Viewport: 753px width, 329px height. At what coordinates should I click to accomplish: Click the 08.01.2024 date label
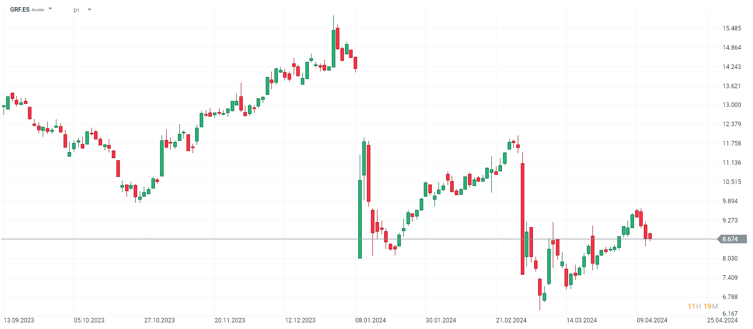tap(370, 320)
